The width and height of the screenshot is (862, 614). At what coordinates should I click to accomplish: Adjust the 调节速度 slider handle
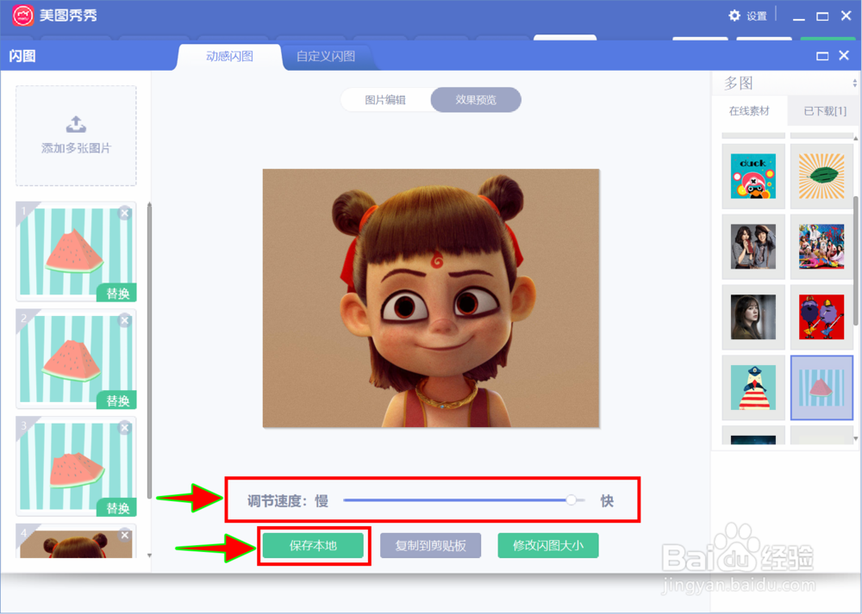coord(572,499)
